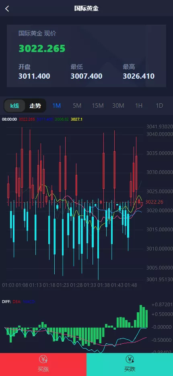The width and height of the screenshot is (173, 376).
Task: Click the 最低 value 3007.400
Action: click(x=86, y=76)
